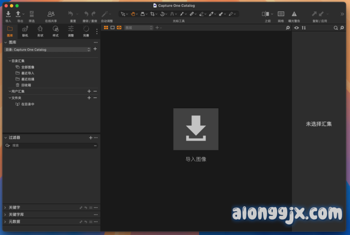Viewport: 350px width, 235px height.
Task: Click the 导入 (Import) toolbar icon
Action: [x=8, y=14]
